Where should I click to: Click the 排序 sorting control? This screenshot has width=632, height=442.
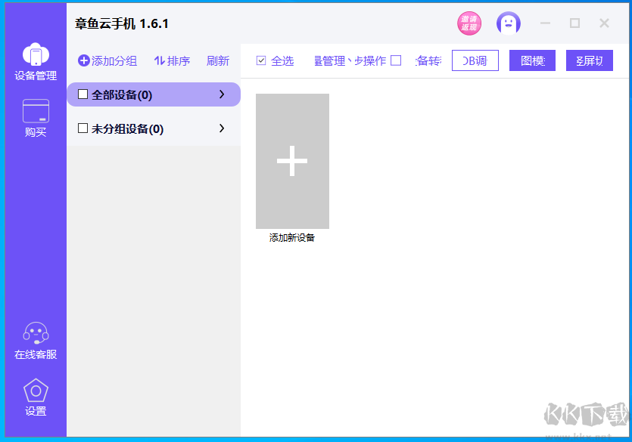coord(173,60)
